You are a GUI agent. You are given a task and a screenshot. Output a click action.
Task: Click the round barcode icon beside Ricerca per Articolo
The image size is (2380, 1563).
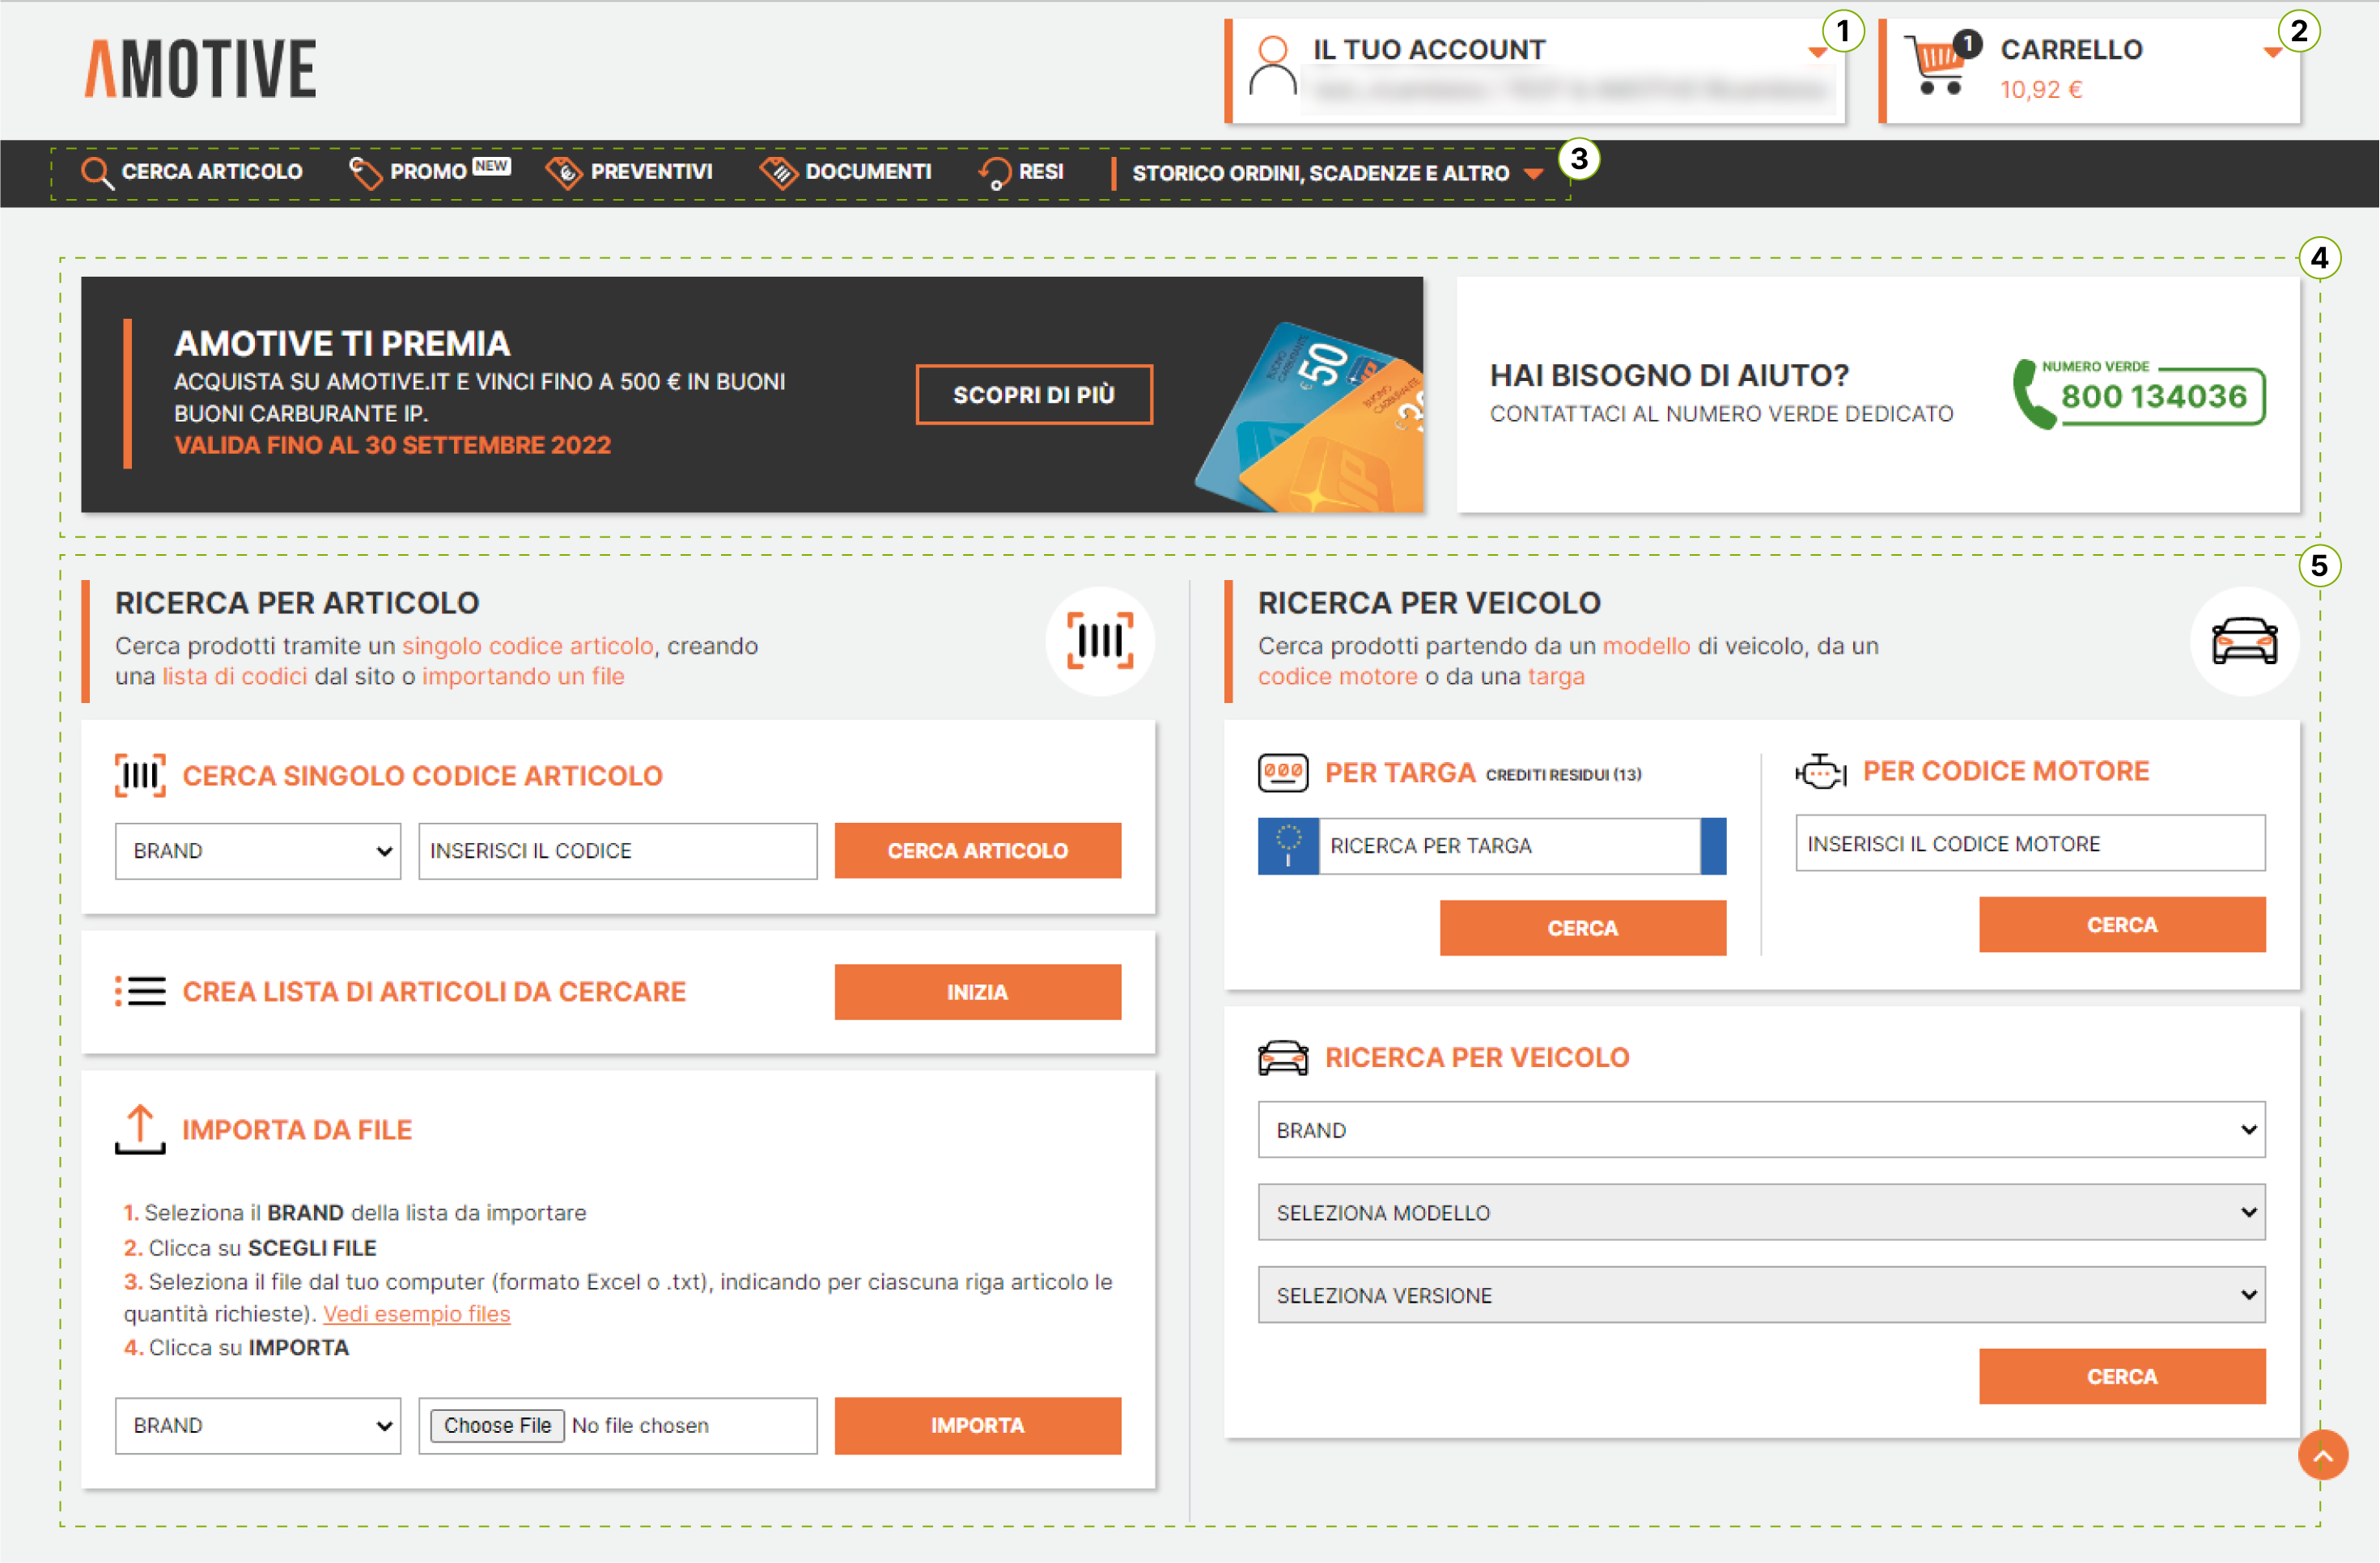click(x=1100, y=641)
